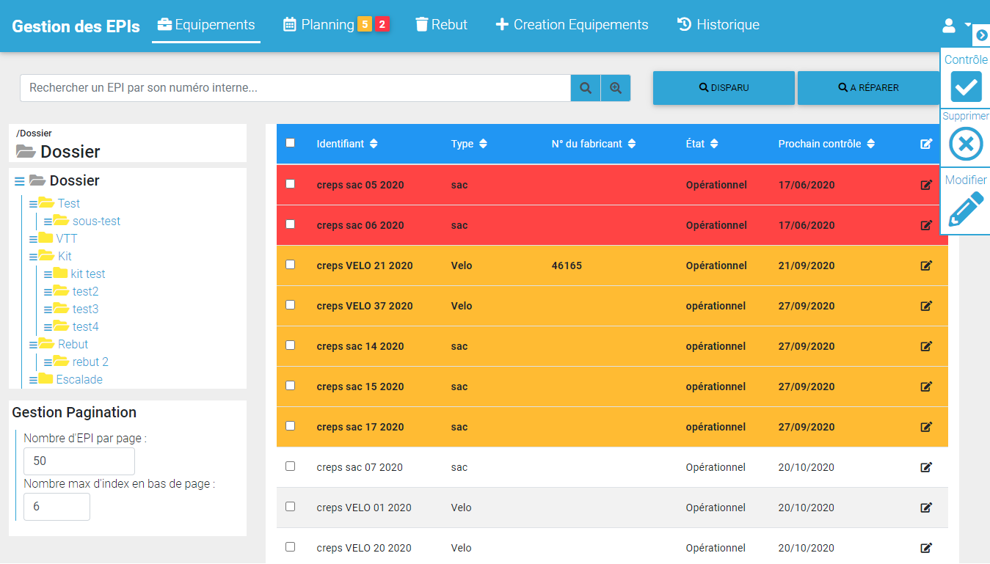Click the list icon beside Test folder

pos(34,204)
